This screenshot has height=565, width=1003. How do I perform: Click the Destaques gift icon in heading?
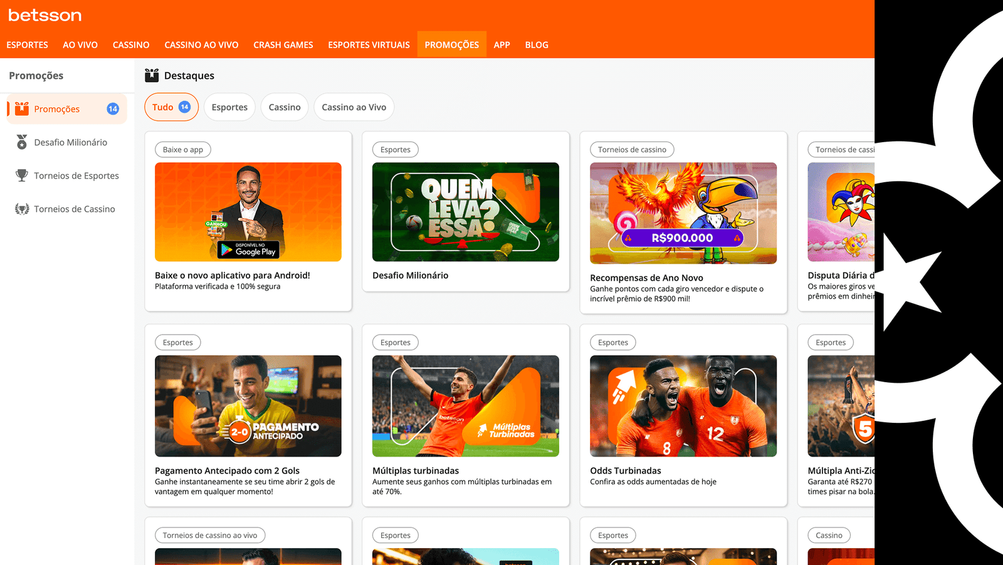tap(152, 76)
